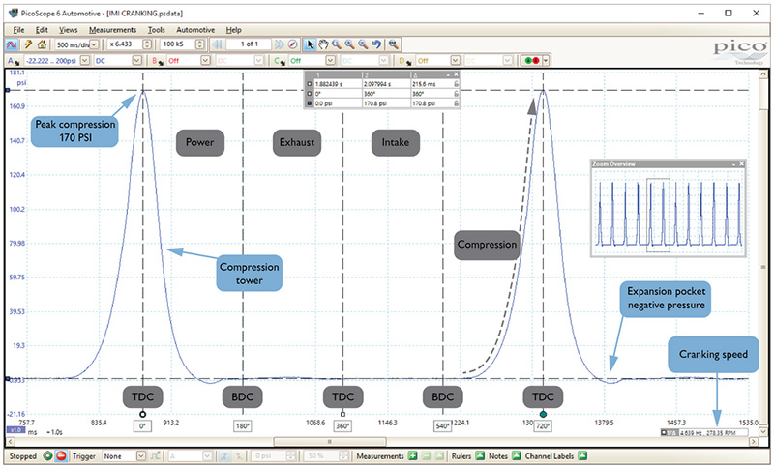Show Channel Labels icon
Screen dimensions: 774x468
(582, 456)
